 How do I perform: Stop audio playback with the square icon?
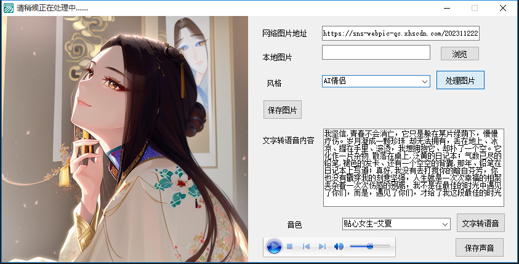tap(289, 247)
